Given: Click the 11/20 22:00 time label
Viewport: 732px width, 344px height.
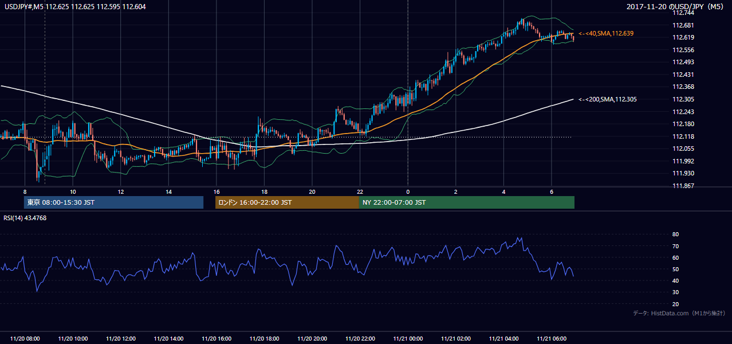Looking at the screenshot, I should (x=360, y=339).
